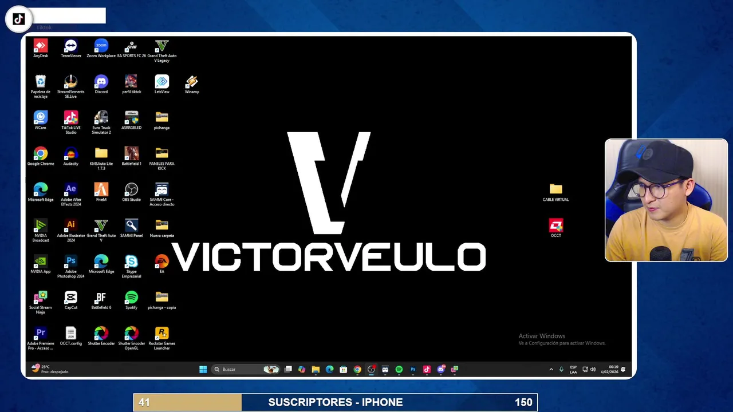Open clock showing 4/02/2026
Image resolution: width=733 pixels, height=412 pixels.
[x=609, y=369]
